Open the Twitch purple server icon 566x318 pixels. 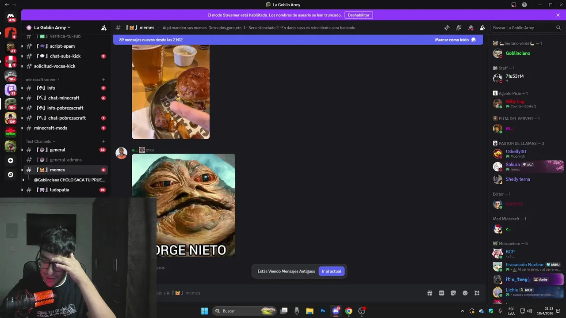coord(11,90)
